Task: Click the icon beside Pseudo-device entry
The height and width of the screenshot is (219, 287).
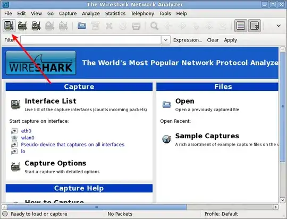Action: (x=14, y=145)
